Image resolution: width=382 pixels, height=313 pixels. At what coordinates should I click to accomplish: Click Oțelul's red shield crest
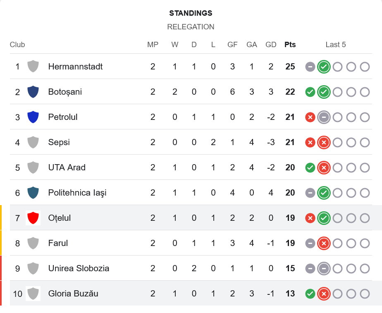click(33, 217)
